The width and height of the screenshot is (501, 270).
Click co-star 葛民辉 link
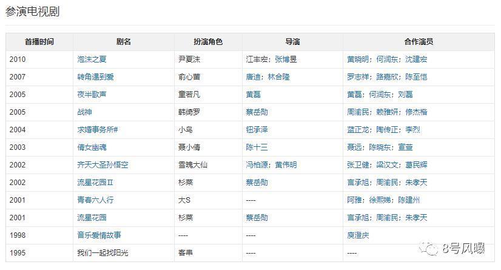[x=416, y=164]
